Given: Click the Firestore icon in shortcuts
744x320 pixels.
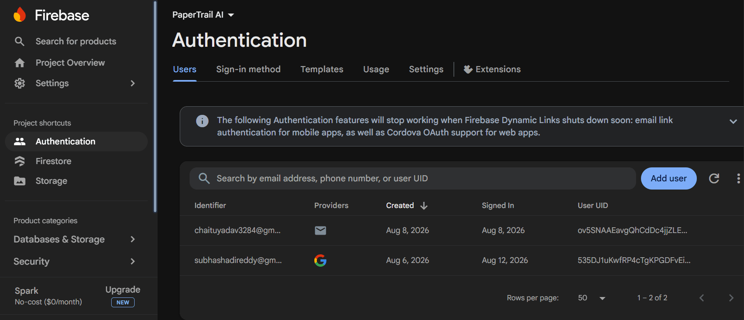Looking at the screenshot, I should tap(20, 161).
